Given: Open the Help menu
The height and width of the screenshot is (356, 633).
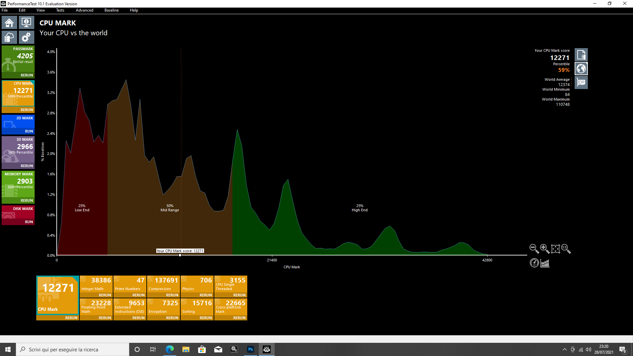Looking at the screenshot, I should (x=134, y=10).
